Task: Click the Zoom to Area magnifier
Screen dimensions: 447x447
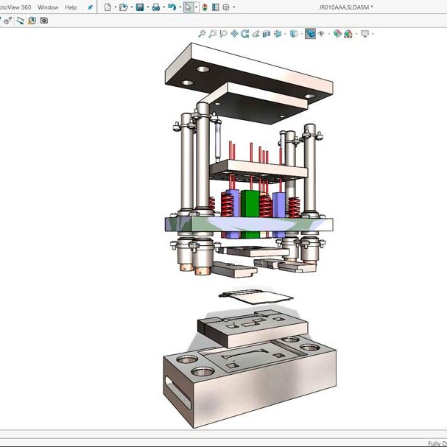Action: (212, 34)
